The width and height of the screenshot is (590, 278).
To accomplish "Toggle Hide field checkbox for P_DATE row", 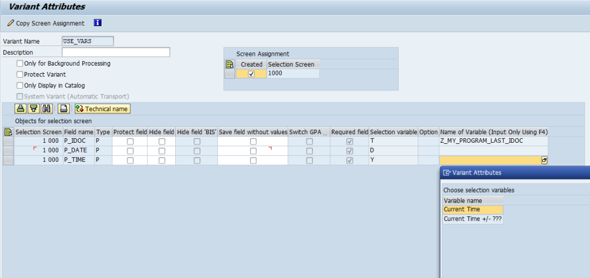I will click(161, 151).
